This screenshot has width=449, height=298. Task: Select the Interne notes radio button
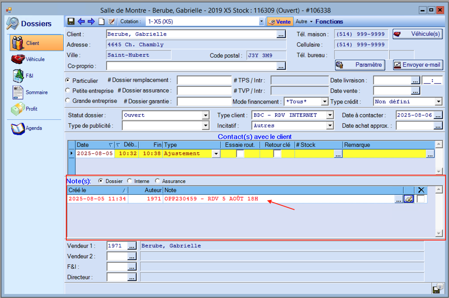tap(130, 181)
